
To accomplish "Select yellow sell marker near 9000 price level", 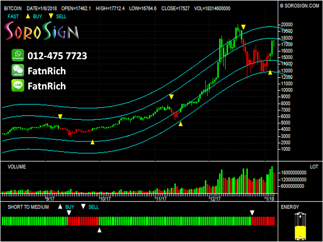I will point(171,97).
